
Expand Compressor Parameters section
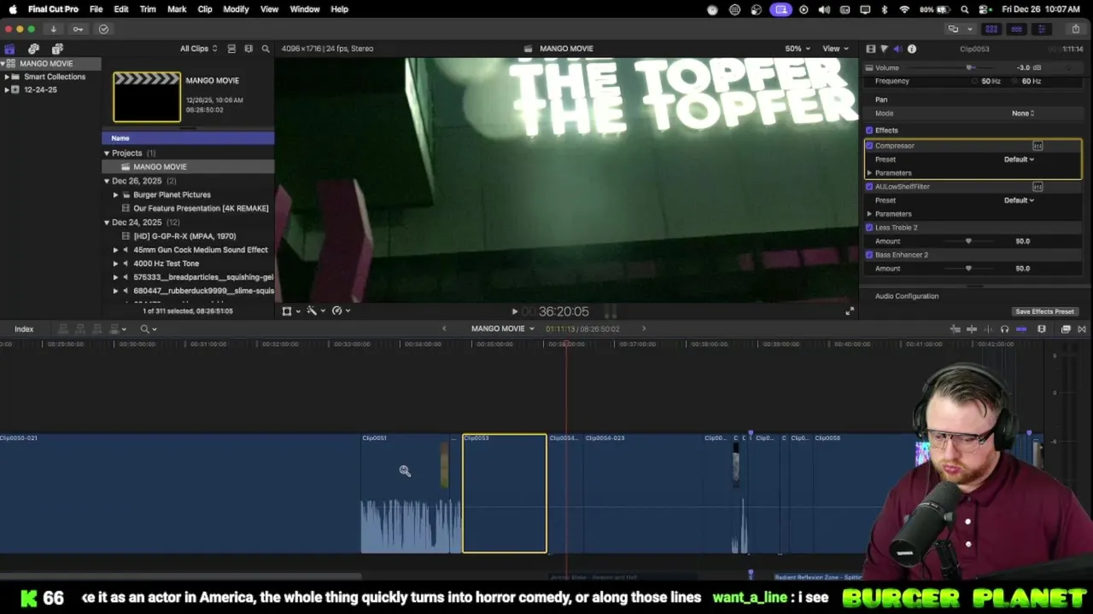870,173
